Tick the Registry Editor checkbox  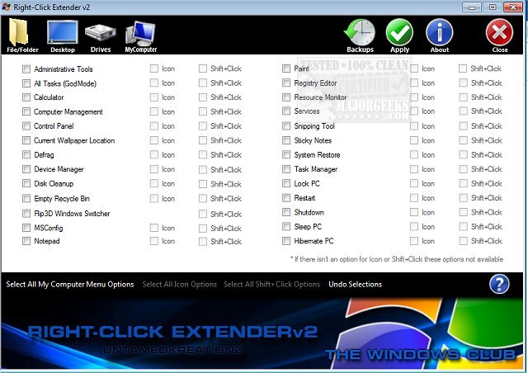coord(286,83)
